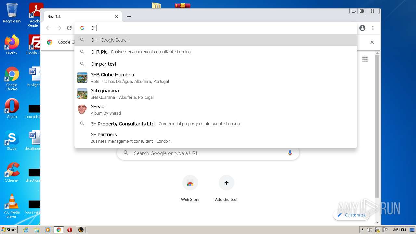Click the 3:51 PM clock
The image size is (416, 234).
[399, 230]
